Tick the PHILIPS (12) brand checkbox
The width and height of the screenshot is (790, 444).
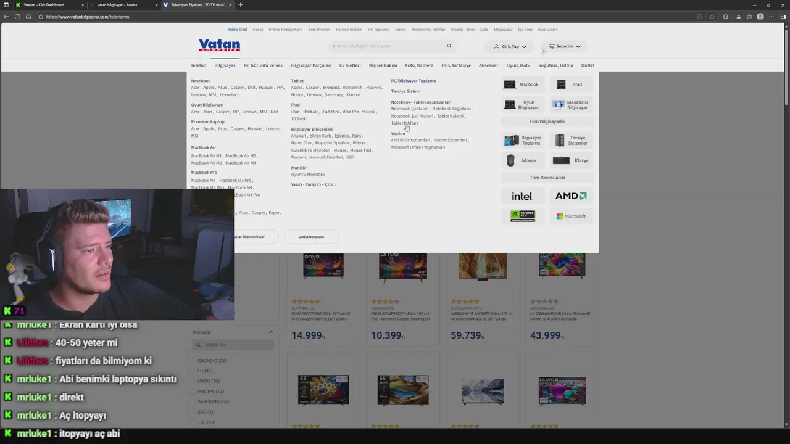192,392
